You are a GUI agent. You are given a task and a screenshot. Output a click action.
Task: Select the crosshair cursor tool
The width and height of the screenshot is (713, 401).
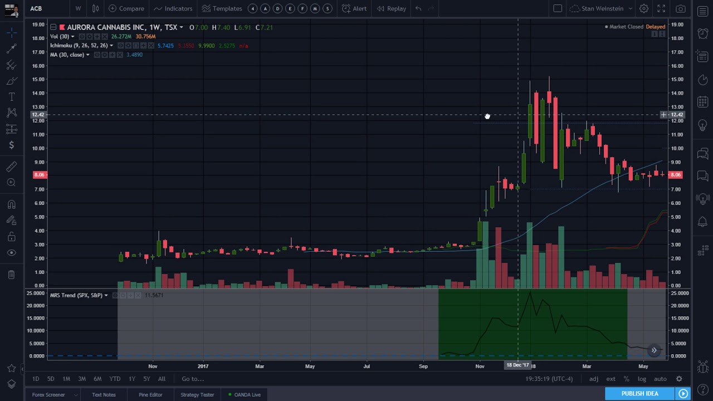pyautogui.click(x=11, y=33)
